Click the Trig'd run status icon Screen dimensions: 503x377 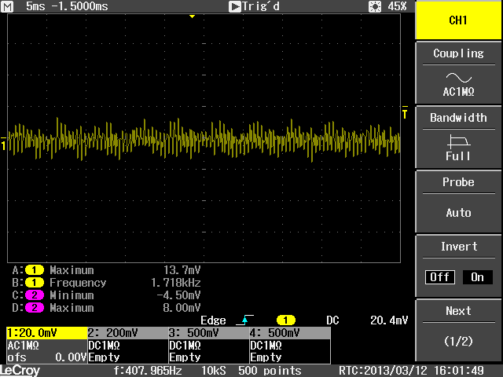235,6
